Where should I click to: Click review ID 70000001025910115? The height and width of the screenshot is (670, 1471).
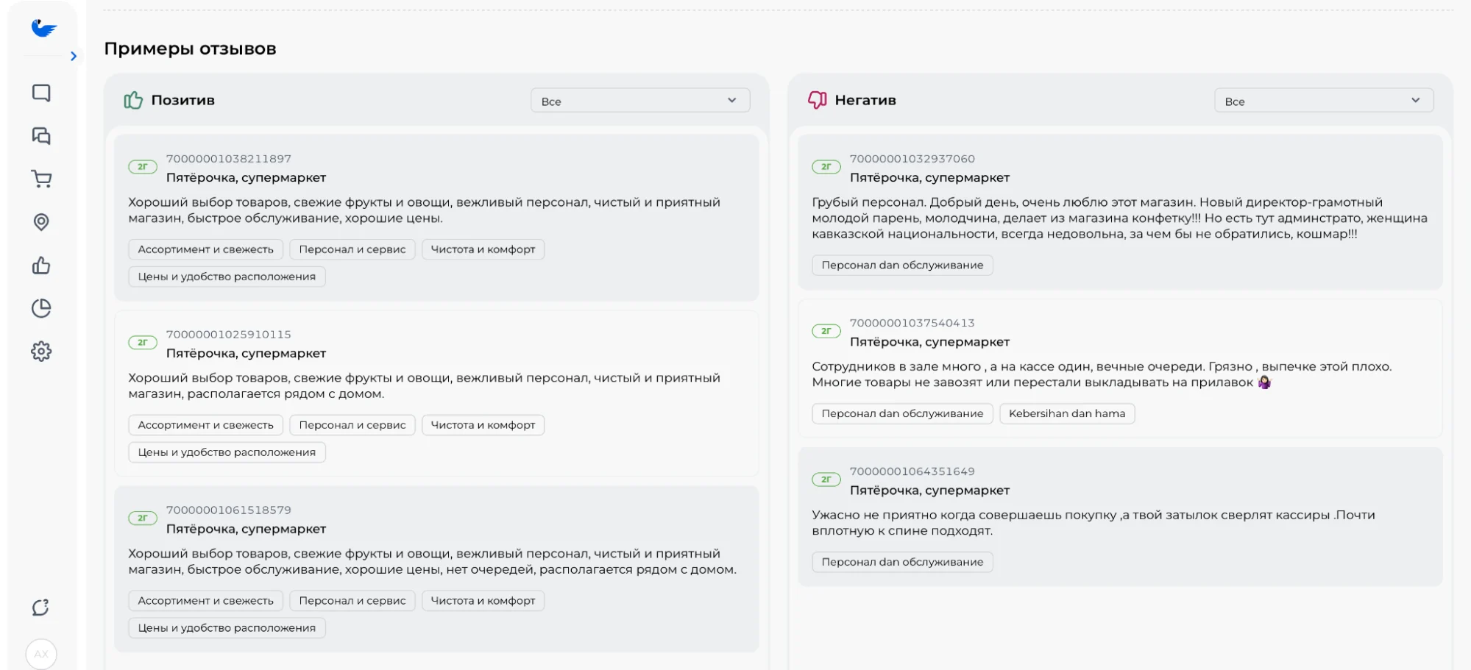(229, 335)
